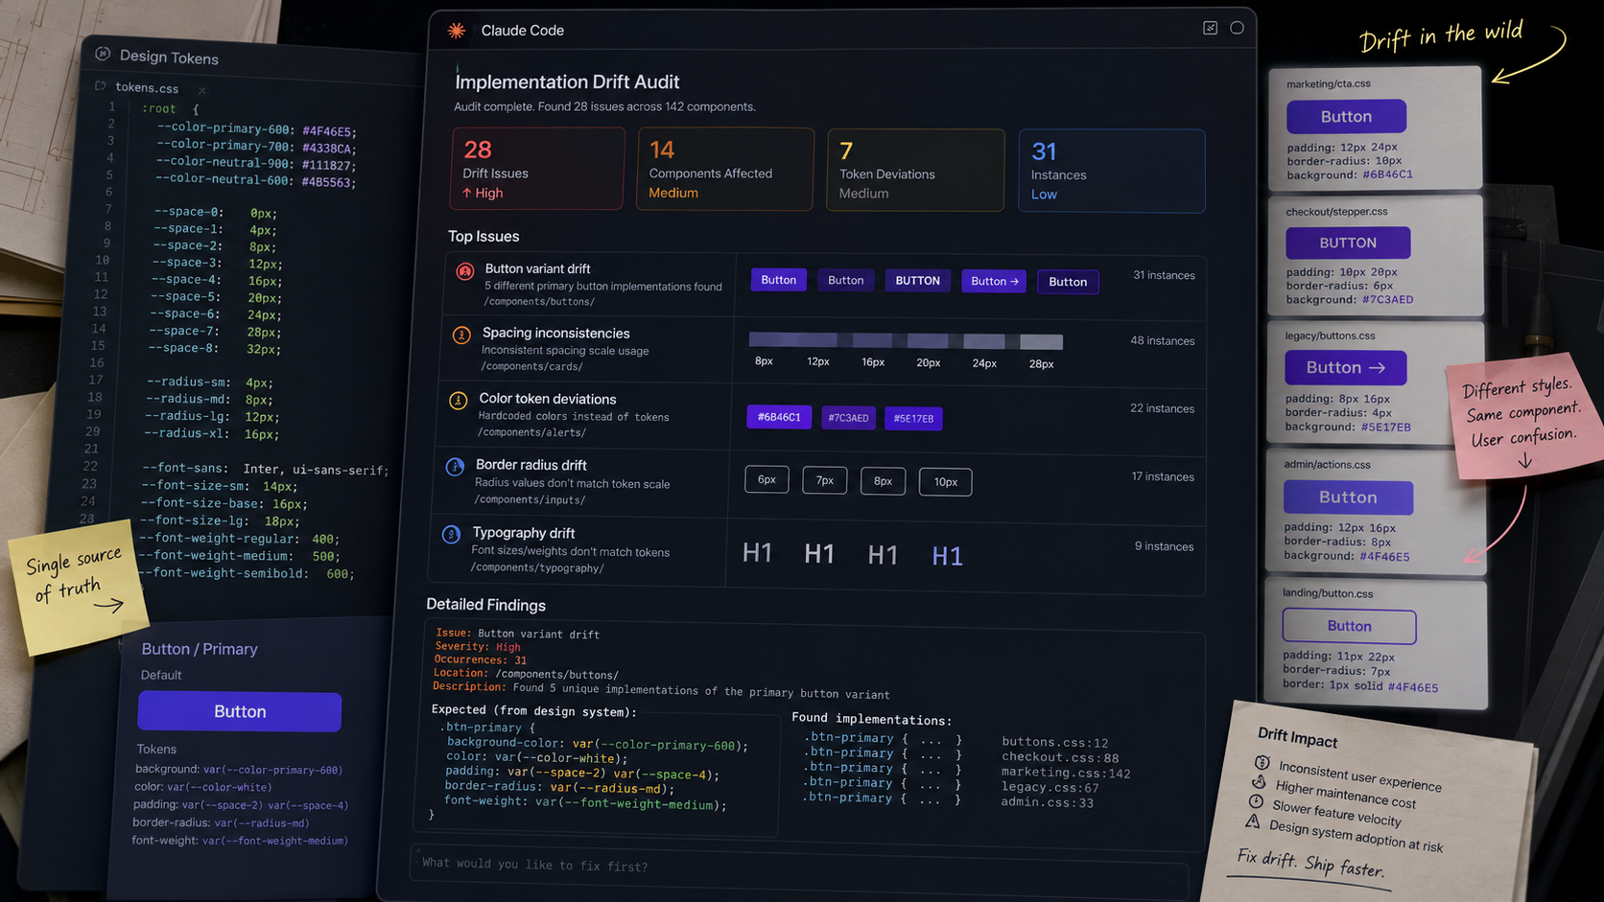Select the #6B46C1 color chip
The image size is (1604, 902).
(779, 417)
